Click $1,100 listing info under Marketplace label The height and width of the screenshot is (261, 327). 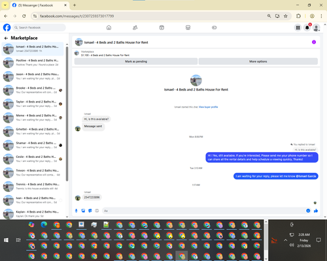point(105,55)
